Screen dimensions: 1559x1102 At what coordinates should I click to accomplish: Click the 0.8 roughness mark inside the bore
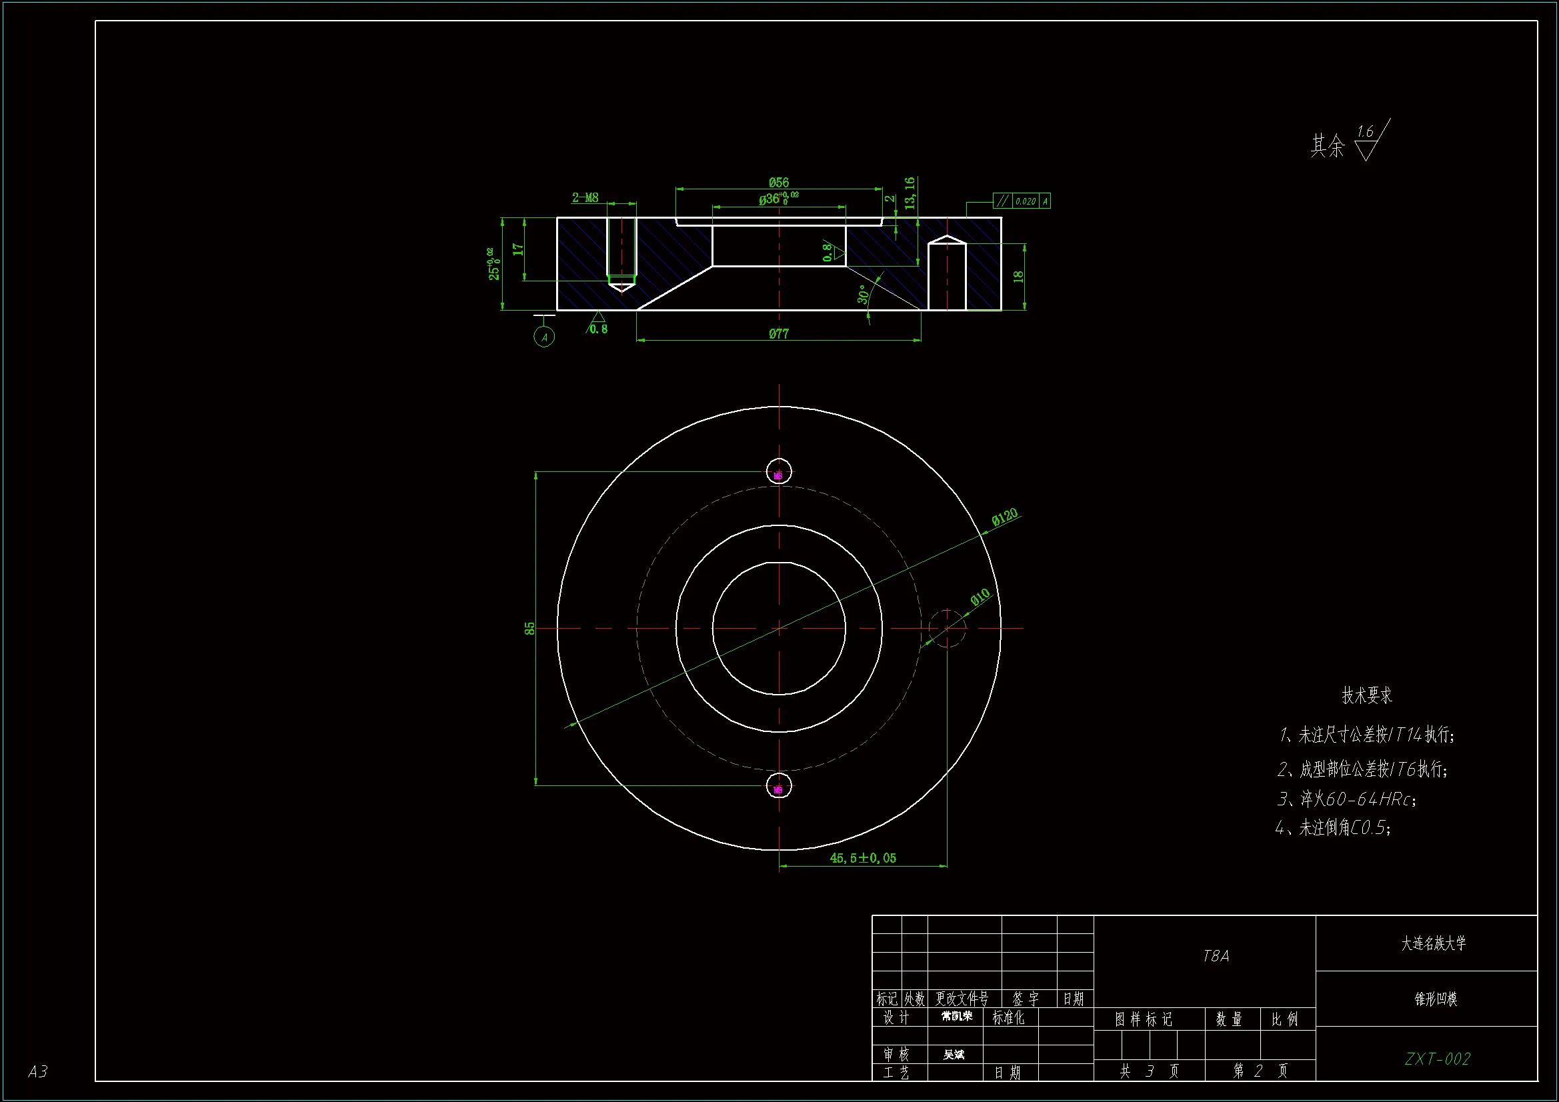pyautogui.click(x=833, y=251)
